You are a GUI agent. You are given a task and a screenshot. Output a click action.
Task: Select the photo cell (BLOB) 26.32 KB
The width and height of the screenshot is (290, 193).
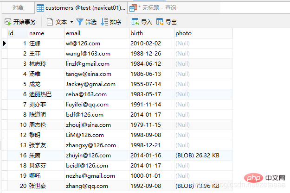click(203, 156)
